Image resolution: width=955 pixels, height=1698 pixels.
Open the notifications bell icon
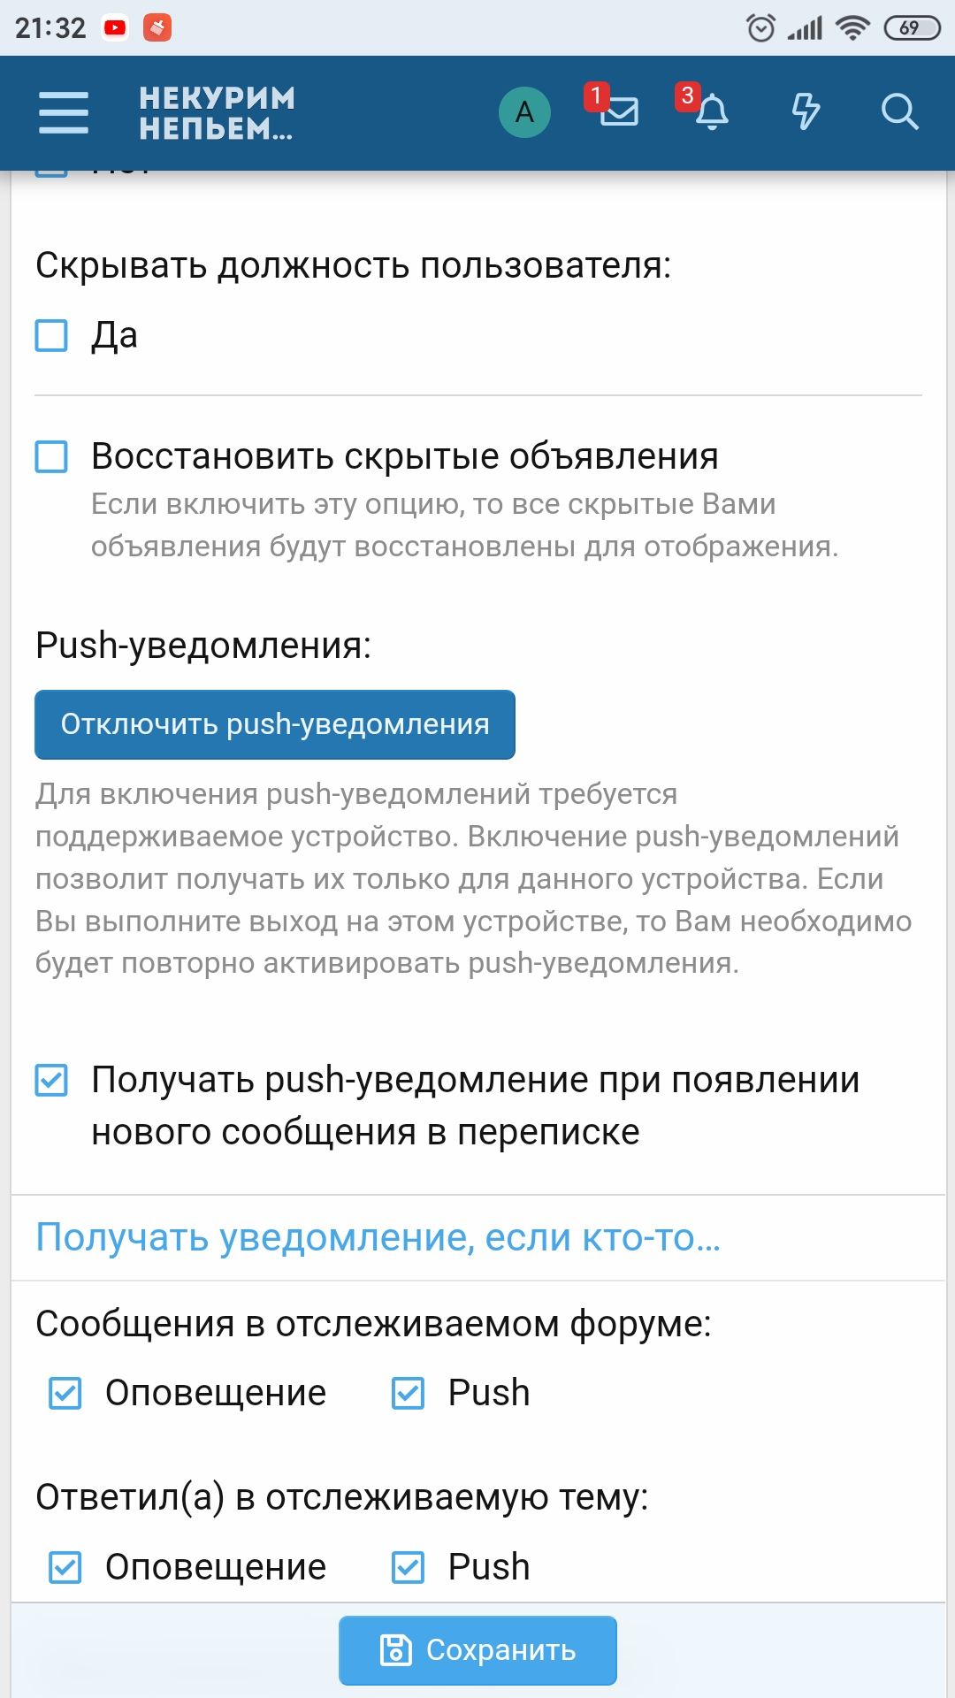click(711, 112)
